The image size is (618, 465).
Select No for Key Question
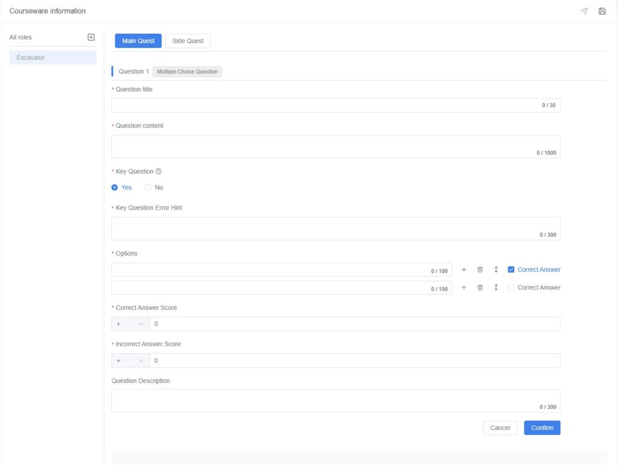coord(148,188)
